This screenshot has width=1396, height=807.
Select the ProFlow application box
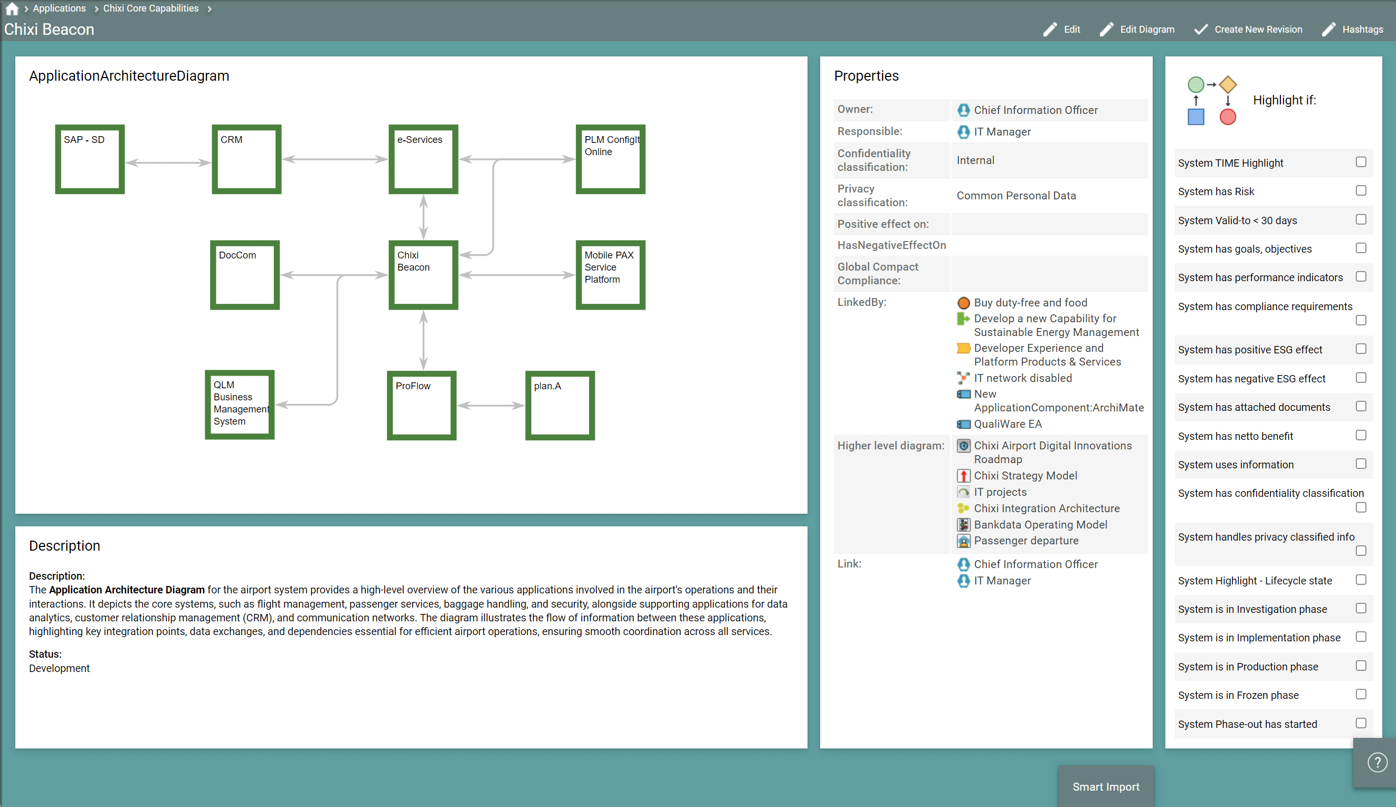click(422, 406)
